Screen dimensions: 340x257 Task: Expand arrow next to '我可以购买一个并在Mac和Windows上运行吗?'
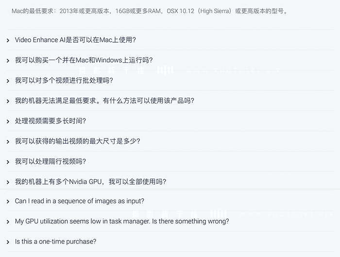[8, 61]
